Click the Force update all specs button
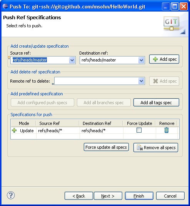Image resolution: width=190 pixels, height=206 pixels. pos(106,147)
